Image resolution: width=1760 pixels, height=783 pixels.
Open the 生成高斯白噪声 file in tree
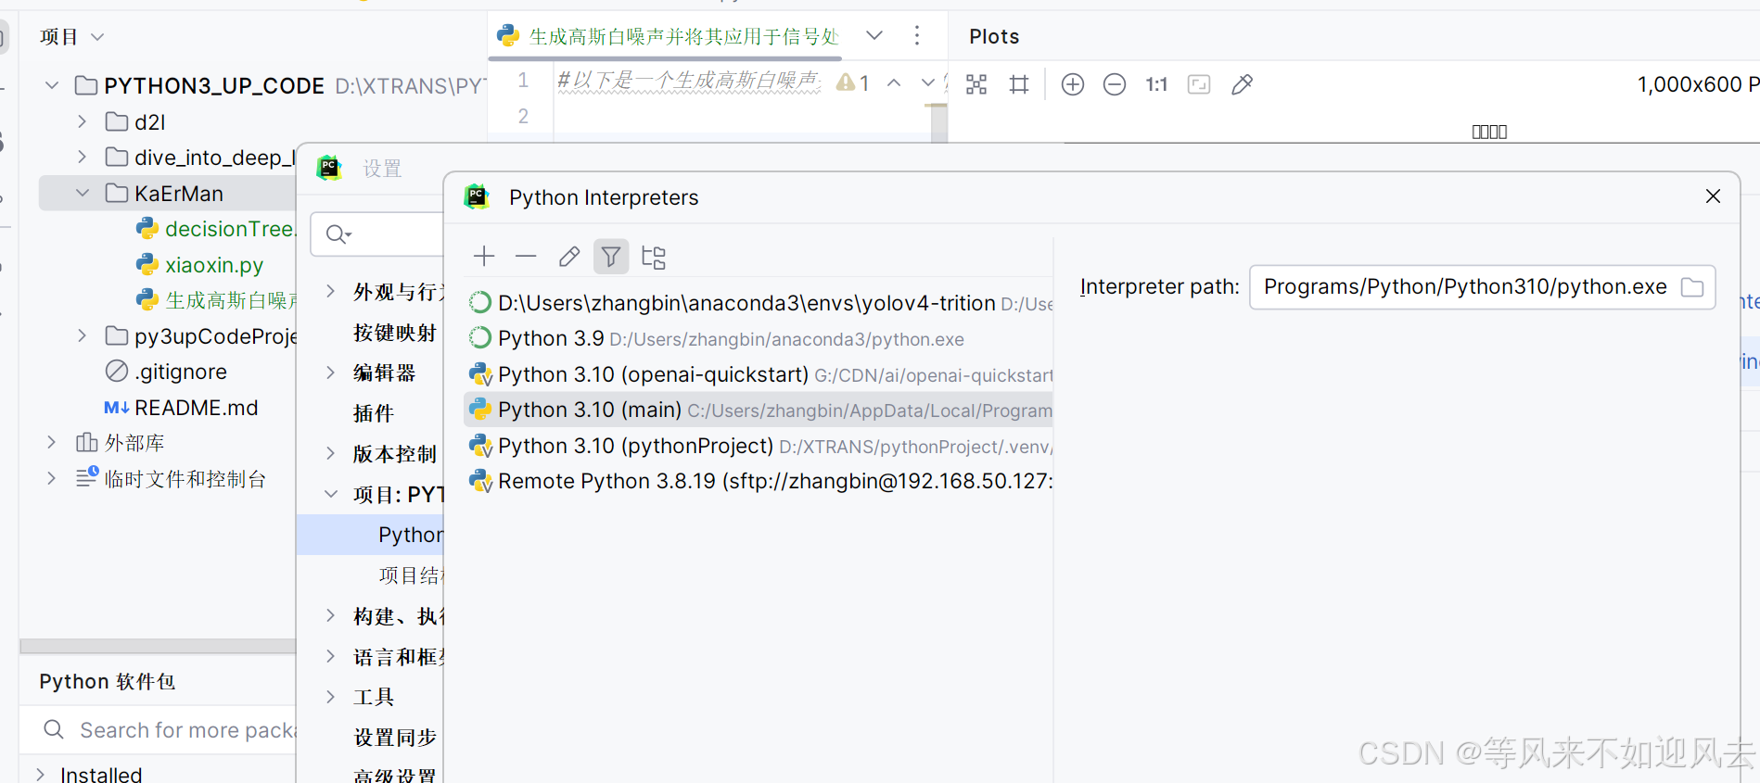215,300
